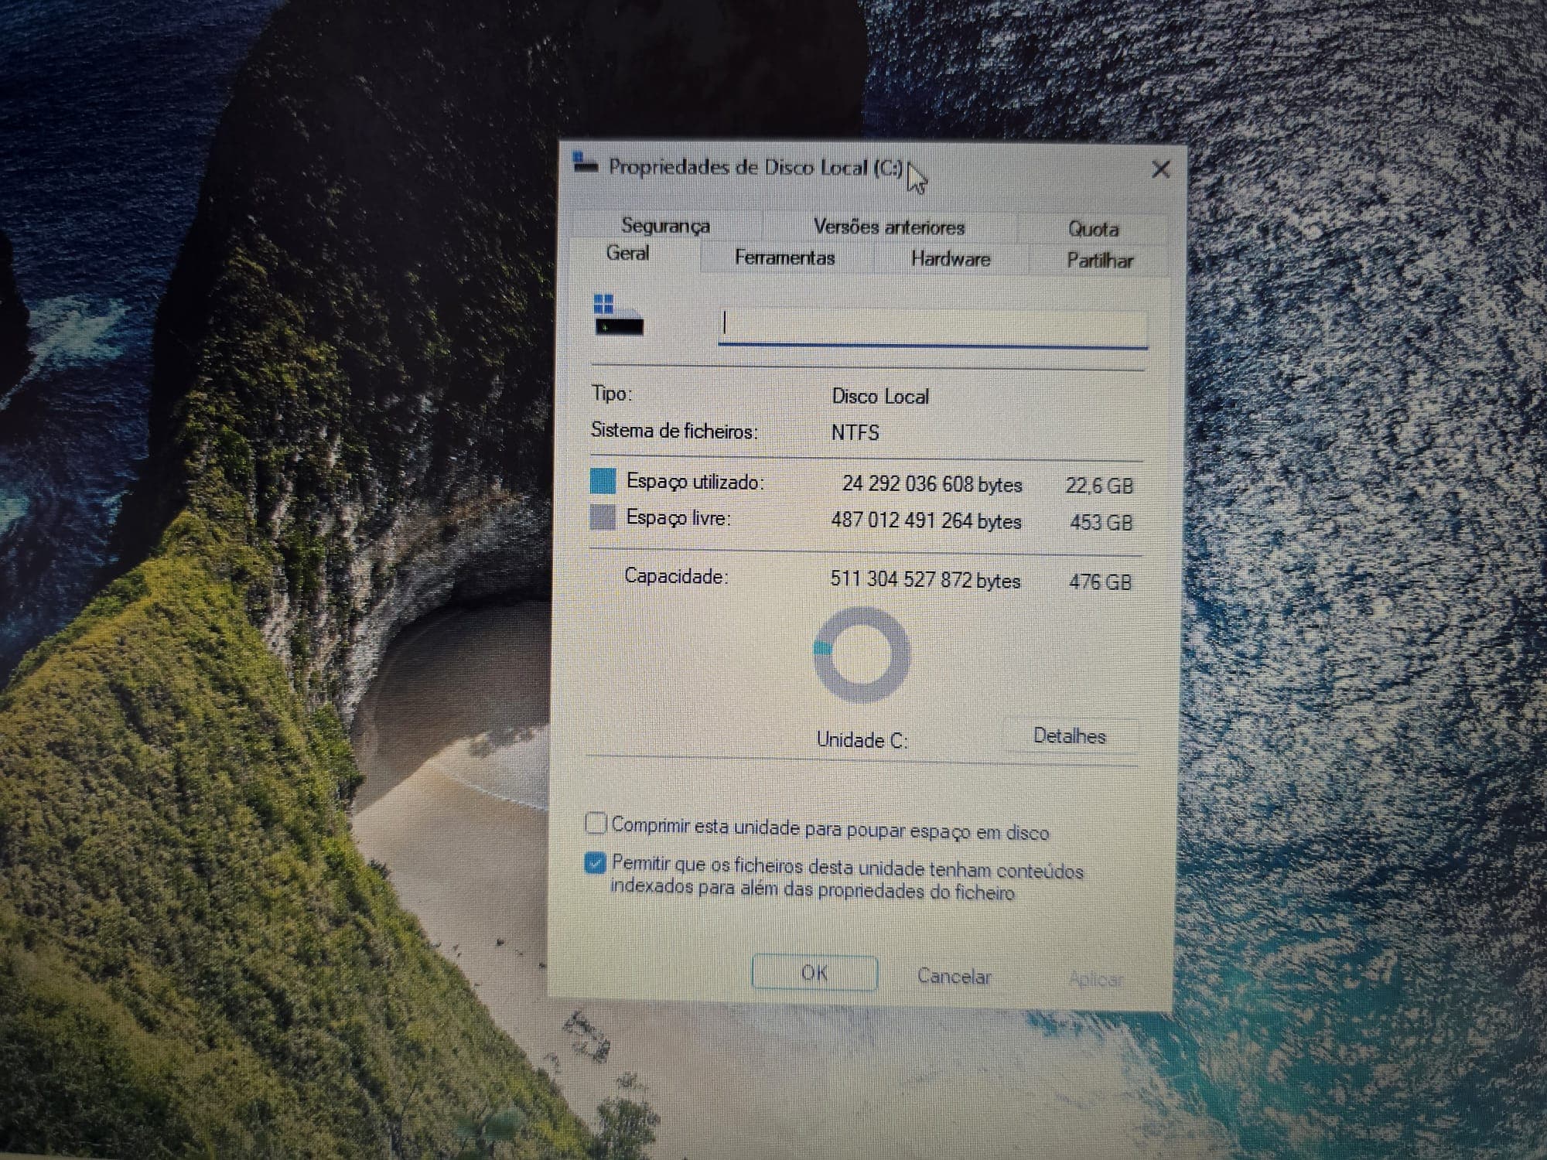Click the '24 292 036 608 bytes' value
This screenshot has height=1160, width=1547.
tap(932, 484)
